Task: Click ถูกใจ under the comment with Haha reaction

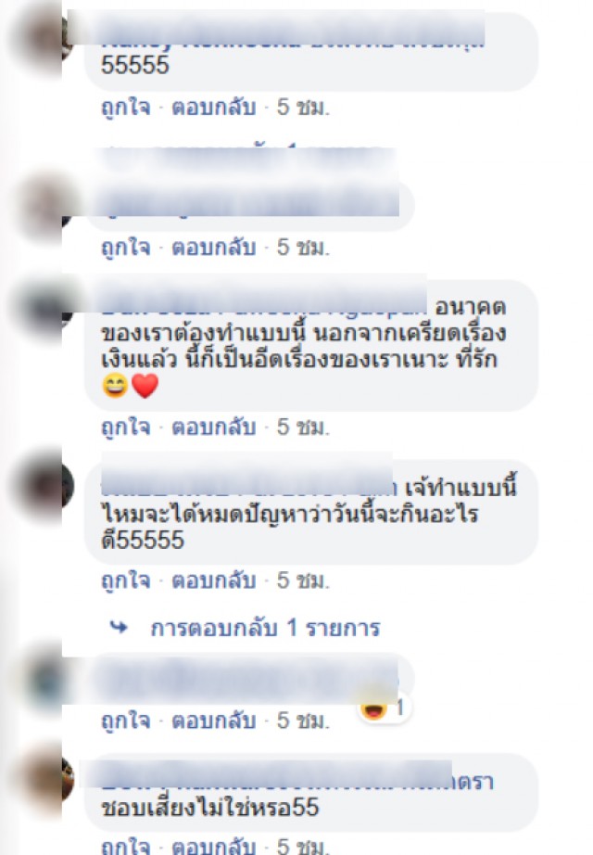Action: point(126,721)
